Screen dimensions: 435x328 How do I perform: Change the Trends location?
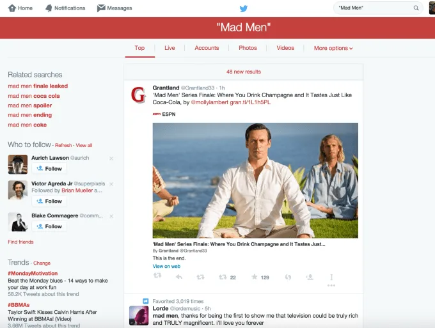point(42,263)
